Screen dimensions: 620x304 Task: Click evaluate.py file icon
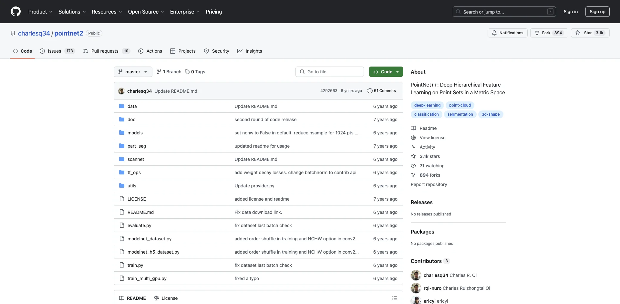click(122, 225)
